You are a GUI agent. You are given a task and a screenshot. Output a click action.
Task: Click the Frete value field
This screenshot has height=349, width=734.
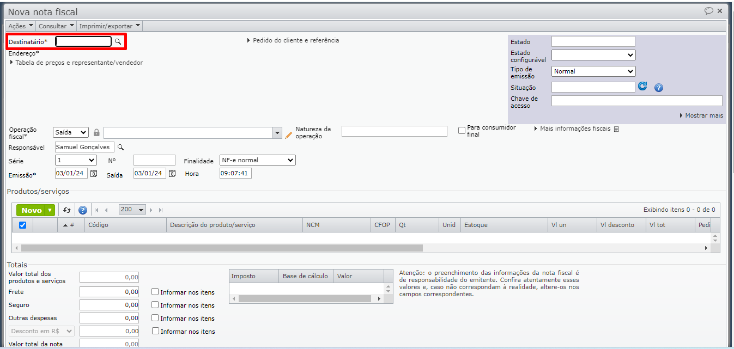coord(109,292)
